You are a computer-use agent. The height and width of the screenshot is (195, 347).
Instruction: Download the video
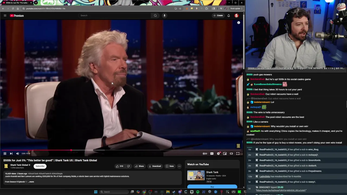point(155,166)
